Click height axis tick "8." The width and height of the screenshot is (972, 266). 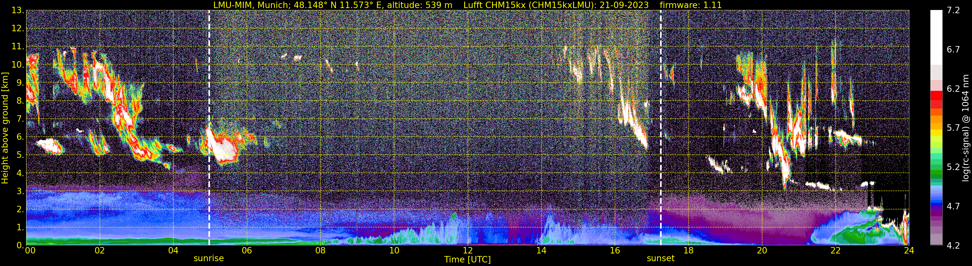[20, 101]
